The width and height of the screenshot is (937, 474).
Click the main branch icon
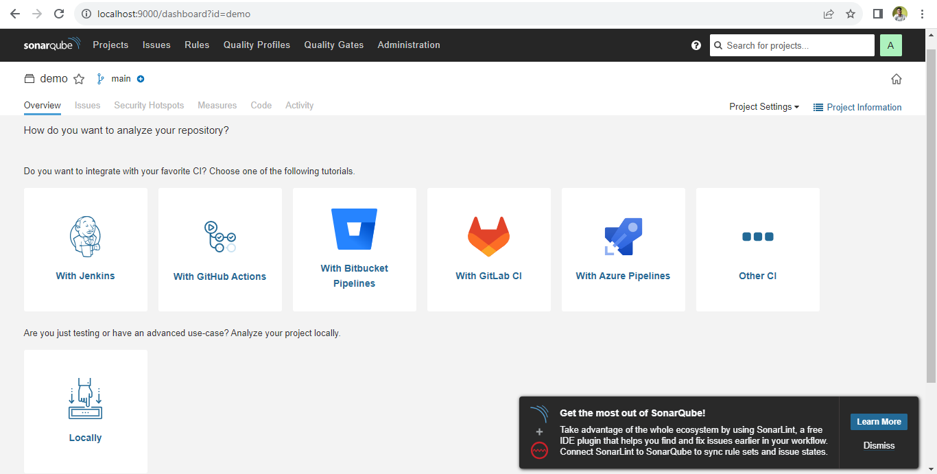[101, 79]
